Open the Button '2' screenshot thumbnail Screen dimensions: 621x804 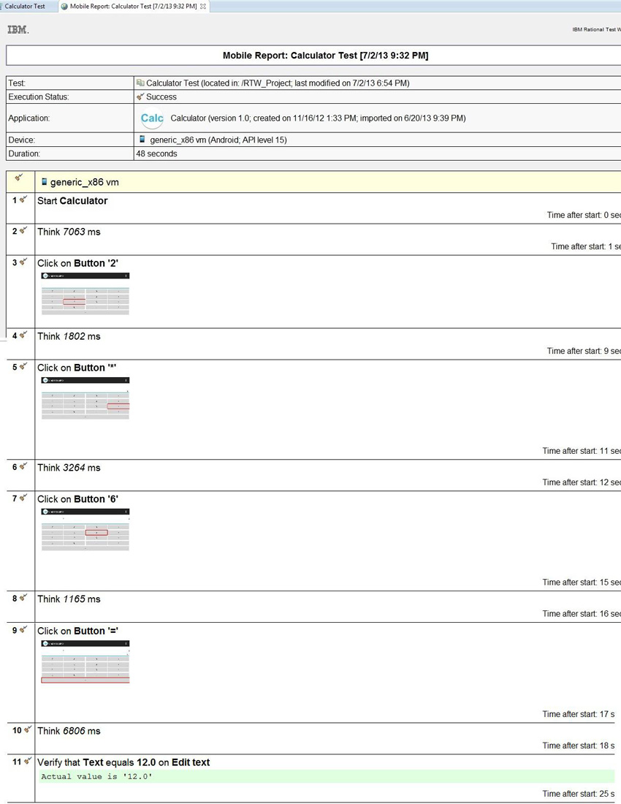tap(85, 293)
